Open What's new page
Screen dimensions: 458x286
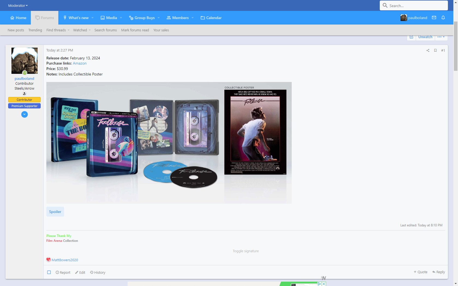[76, 18]
